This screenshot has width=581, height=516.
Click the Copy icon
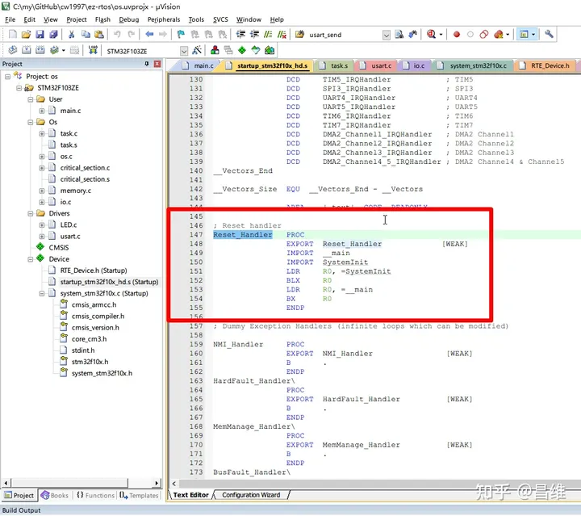tap(86, 35)
